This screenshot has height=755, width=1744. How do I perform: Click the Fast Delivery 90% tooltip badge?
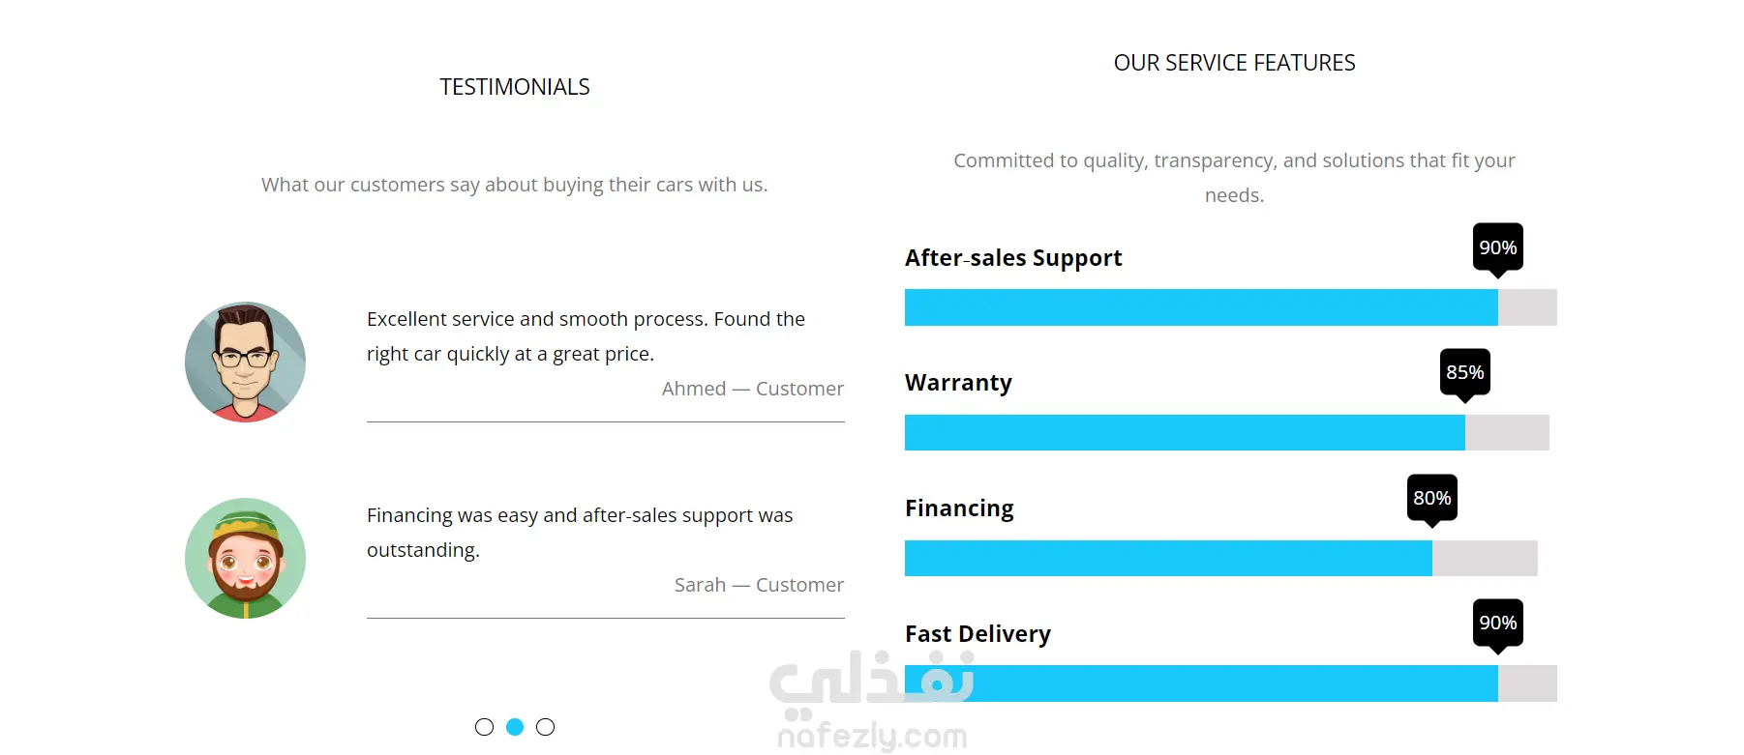pos(1497,623)
